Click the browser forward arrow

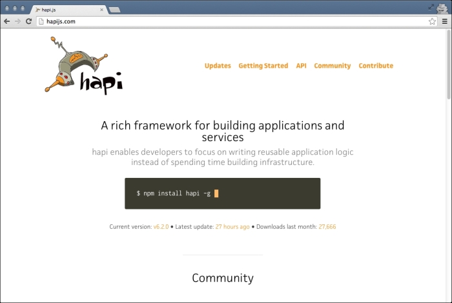tap(18, 21)
